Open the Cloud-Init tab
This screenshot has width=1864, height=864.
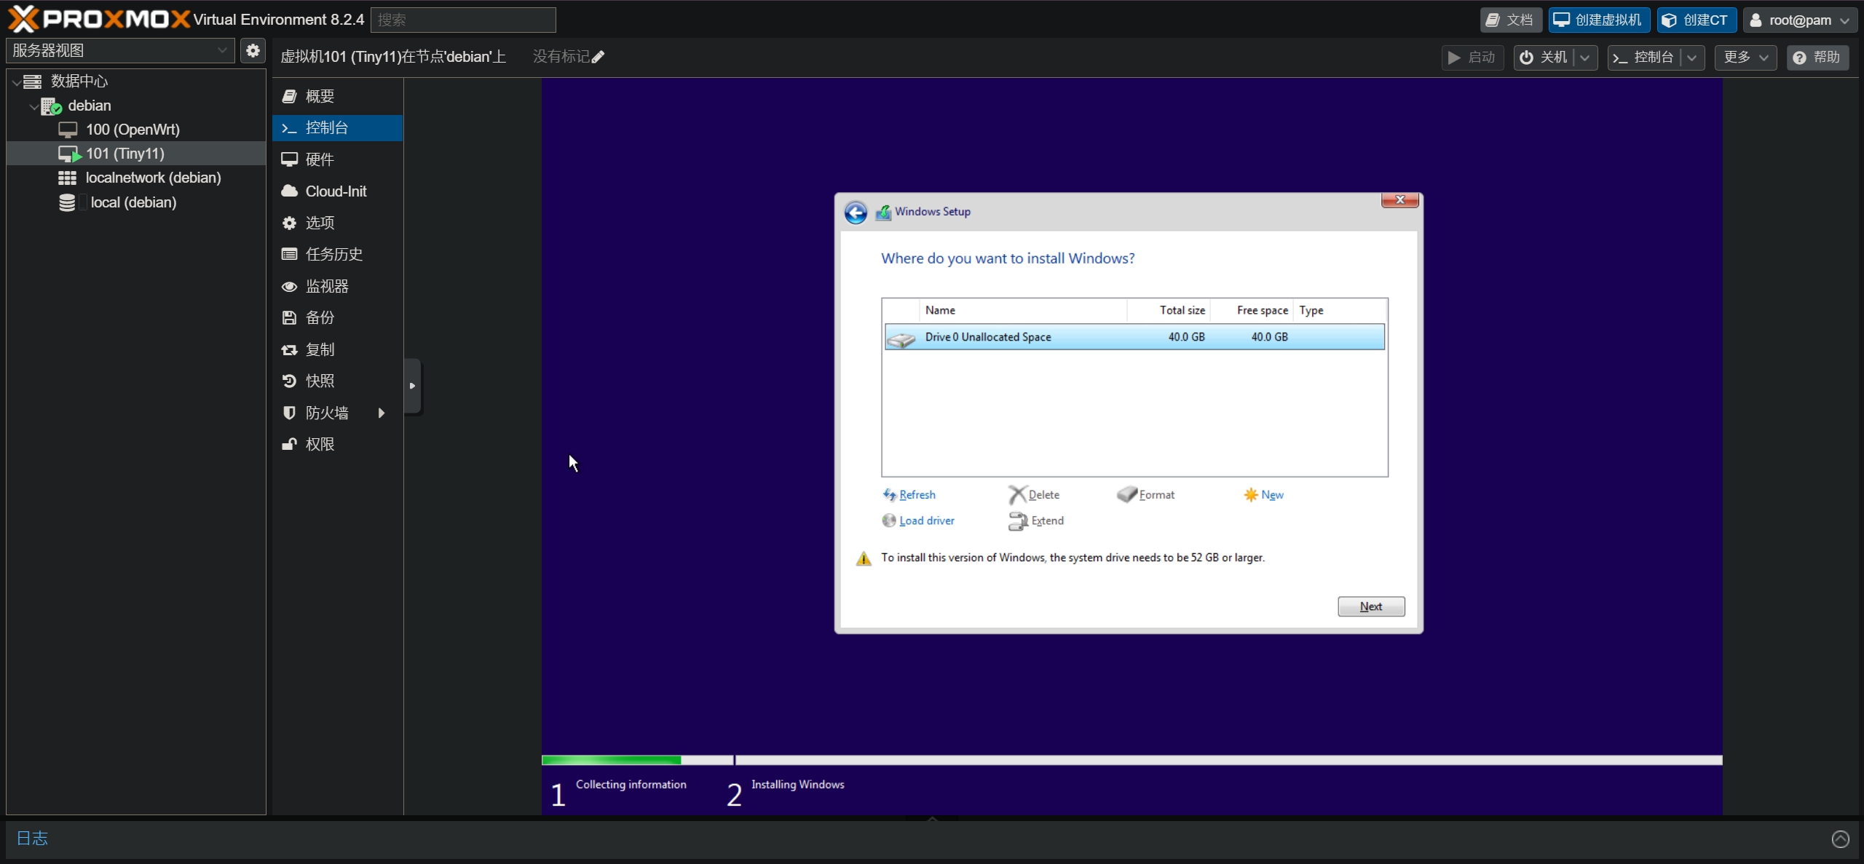click(x=338, y=191)
